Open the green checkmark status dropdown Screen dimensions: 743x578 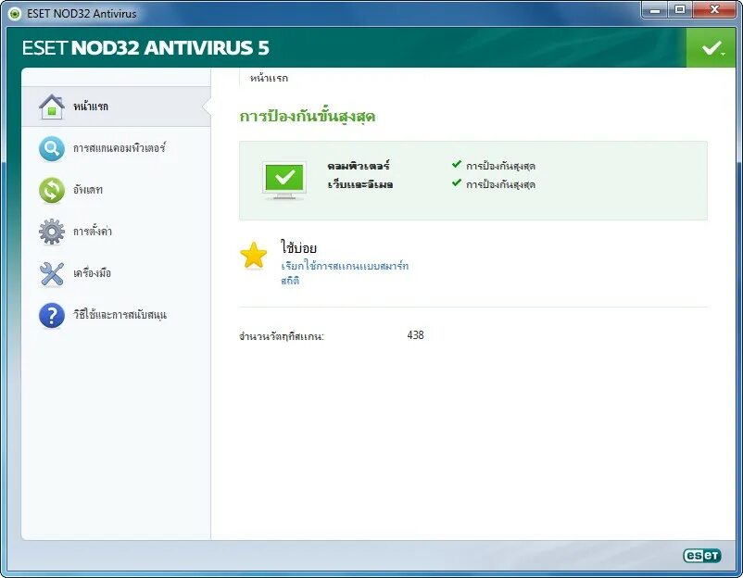click(711, 47)
